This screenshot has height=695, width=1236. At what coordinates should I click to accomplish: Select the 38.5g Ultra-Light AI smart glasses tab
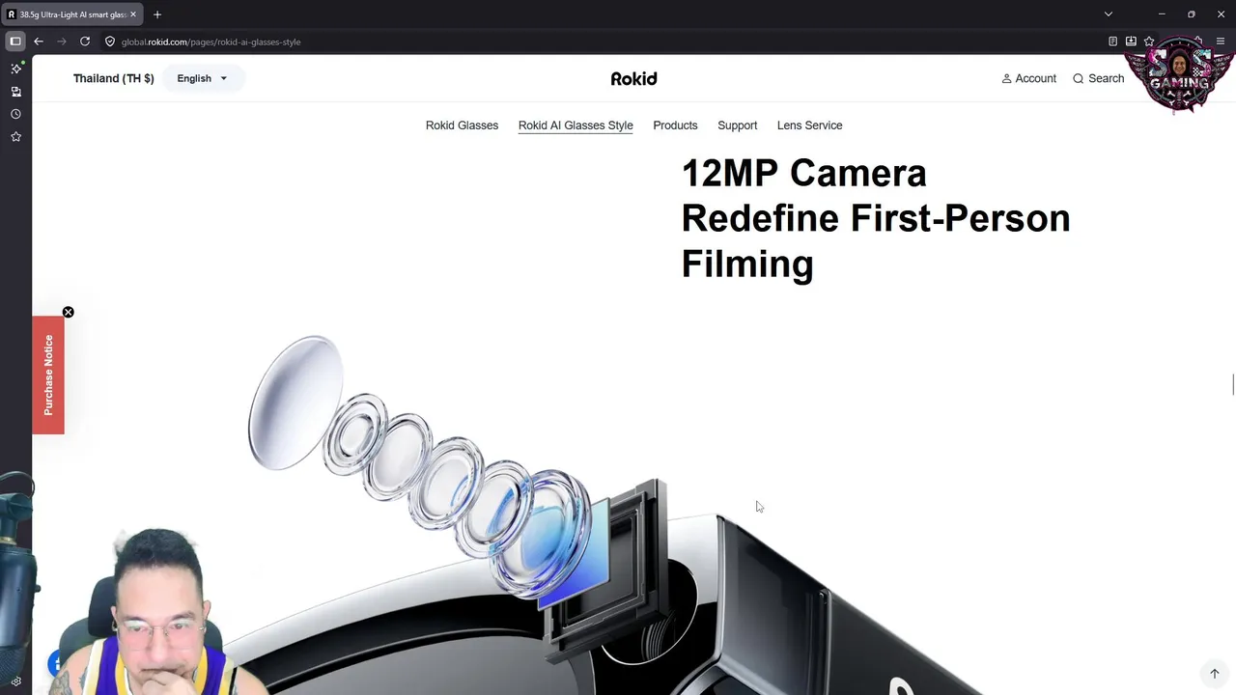[x=72, y=14]
